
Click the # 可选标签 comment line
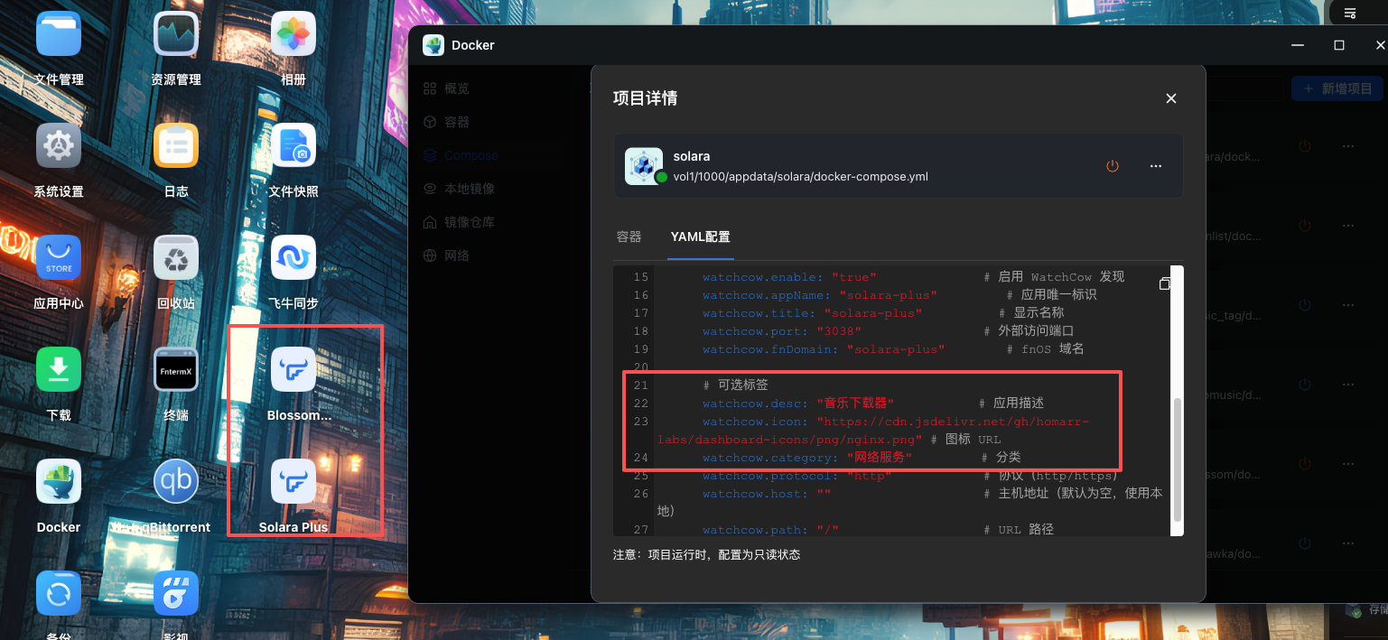coord(735,385)
